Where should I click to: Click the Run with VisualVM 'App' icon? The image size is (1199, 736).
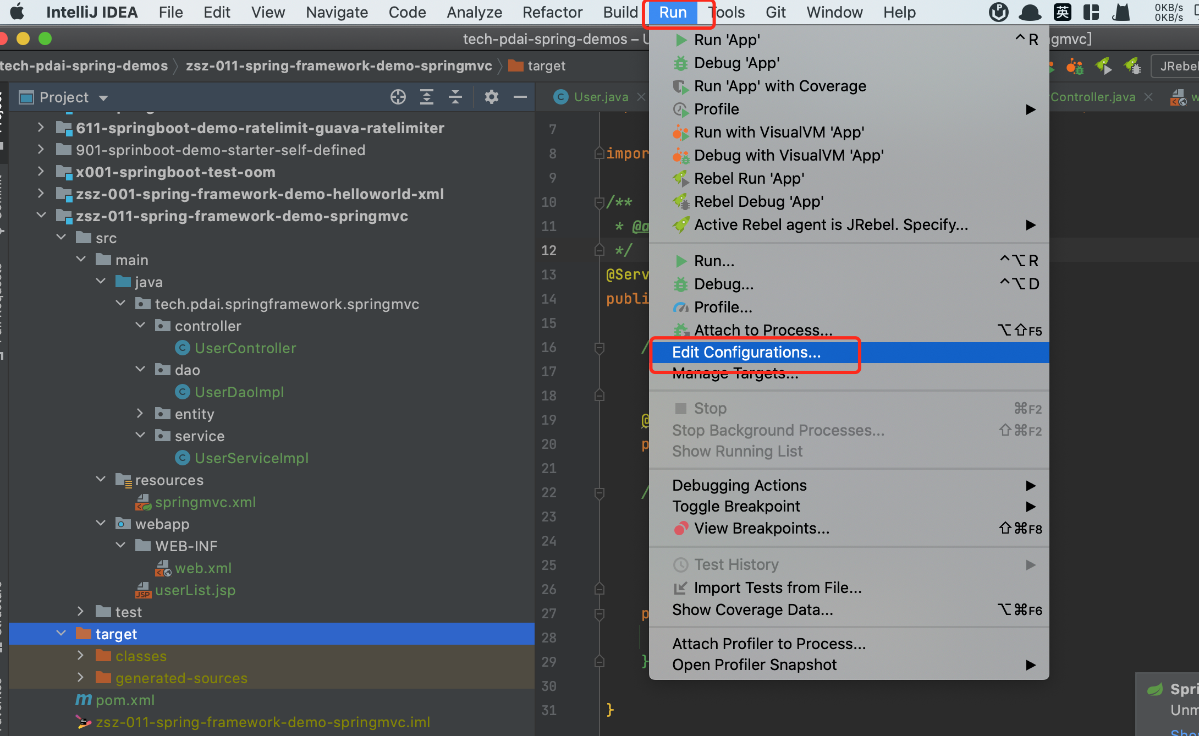[x=681, y=133]
